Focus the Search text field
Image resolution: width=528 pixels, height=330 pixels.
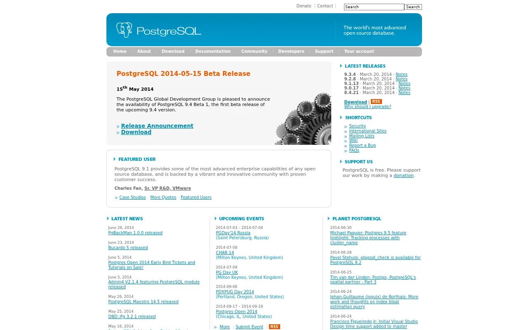coord(374,7)
